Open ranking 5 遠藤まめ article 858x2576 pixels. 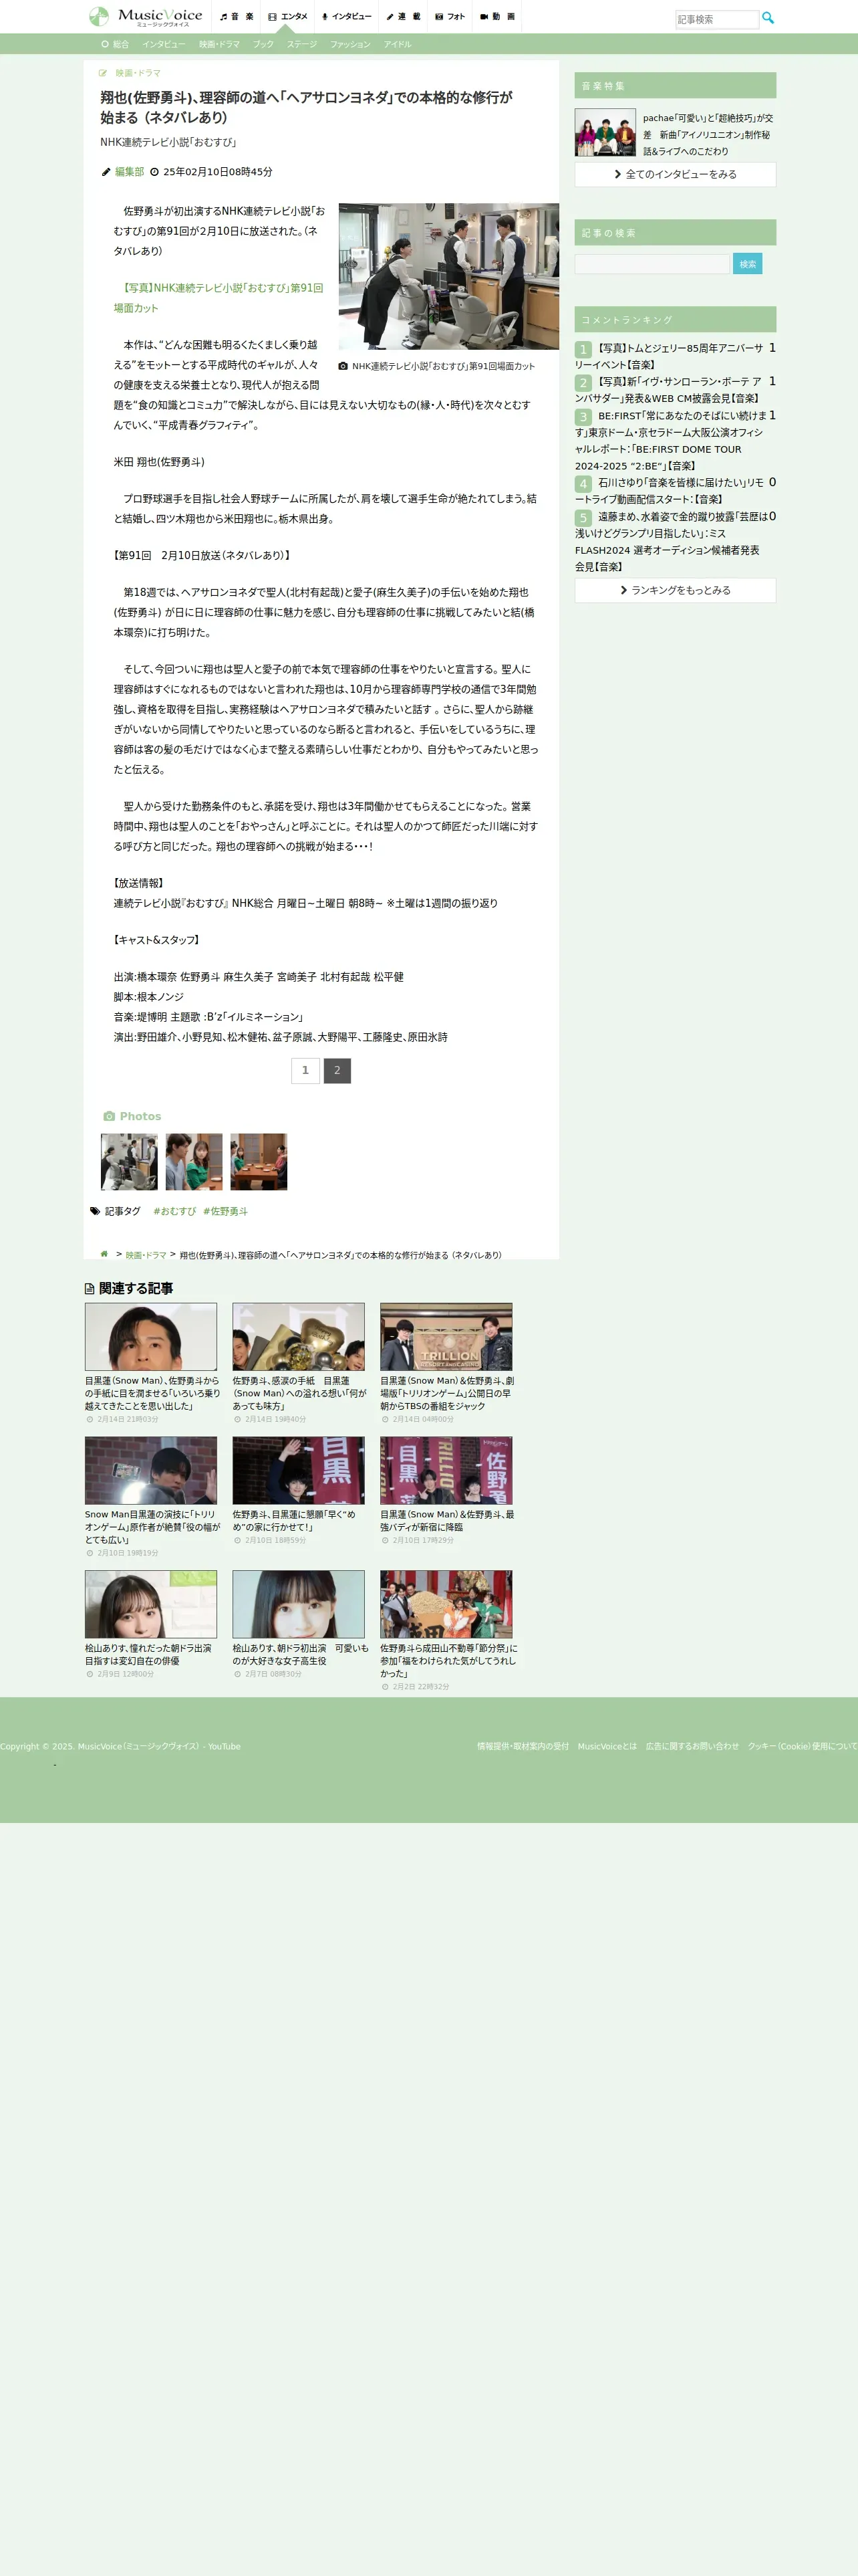(x=671, y=542)
